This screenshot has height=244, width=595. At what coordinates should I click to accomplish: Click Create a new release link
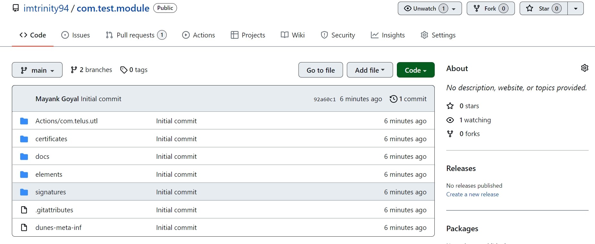[x=472, y=194]
